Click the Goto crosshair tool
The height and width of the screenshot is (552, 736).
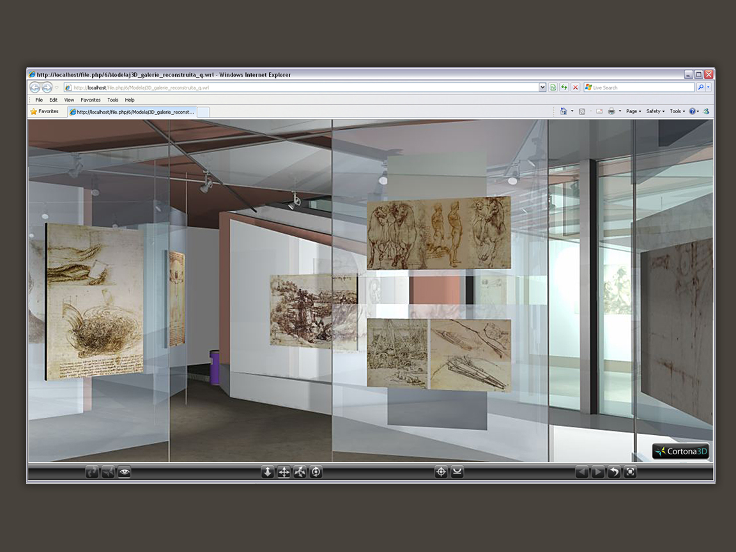[441, 471]
